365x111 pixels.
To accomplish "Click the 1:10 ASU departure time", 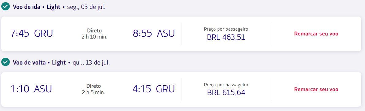I will coord(31,89).
